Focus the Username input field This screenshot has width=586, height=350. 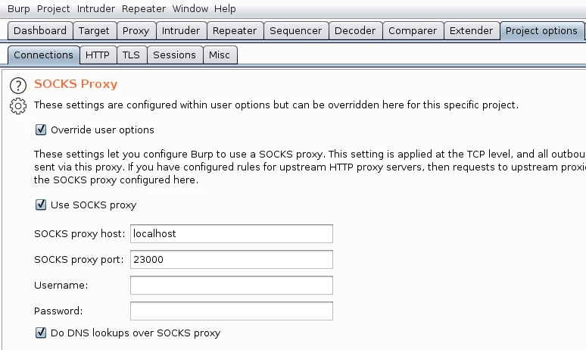click(x=232, y=286)
